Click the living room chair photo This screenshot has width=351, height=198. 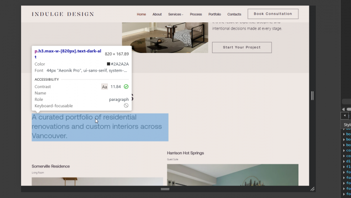(x=165, y=37)
